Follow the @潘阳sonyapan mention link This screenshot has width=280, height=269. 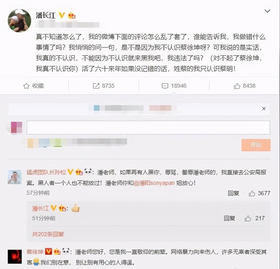[154, 183]
